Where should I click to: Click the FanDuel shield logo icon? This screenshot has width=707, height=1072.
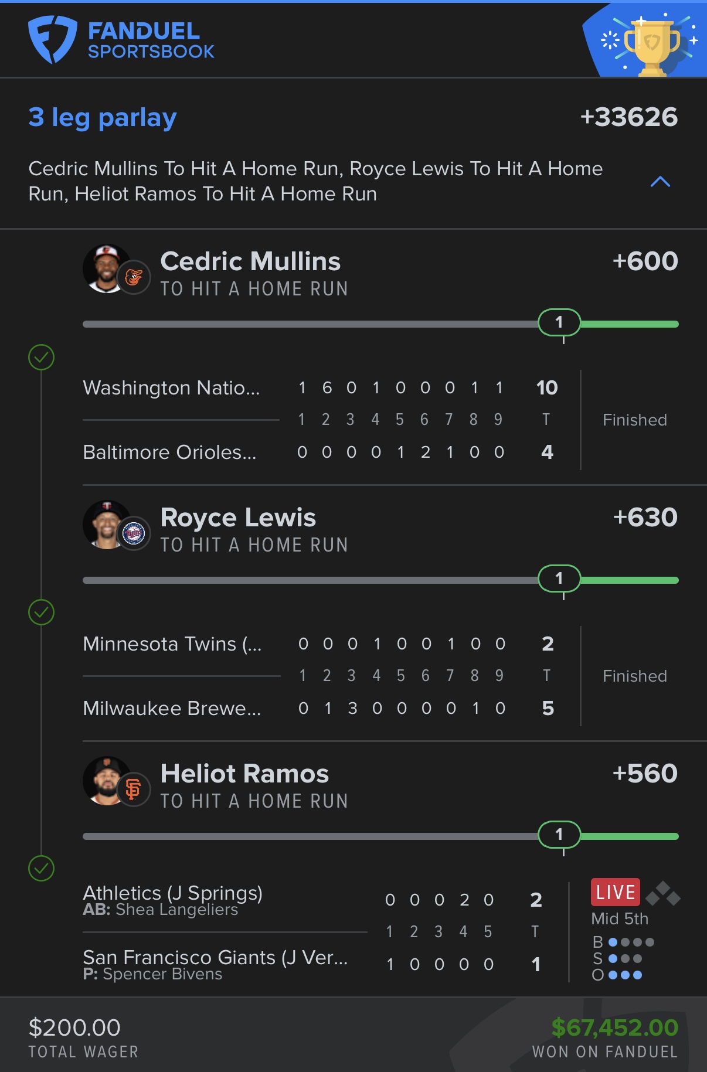click(52, 39)
